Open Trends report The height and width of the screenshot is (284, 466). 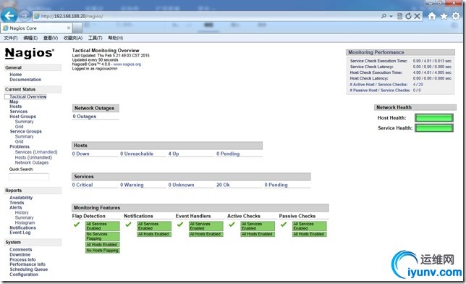pos(17,203)
